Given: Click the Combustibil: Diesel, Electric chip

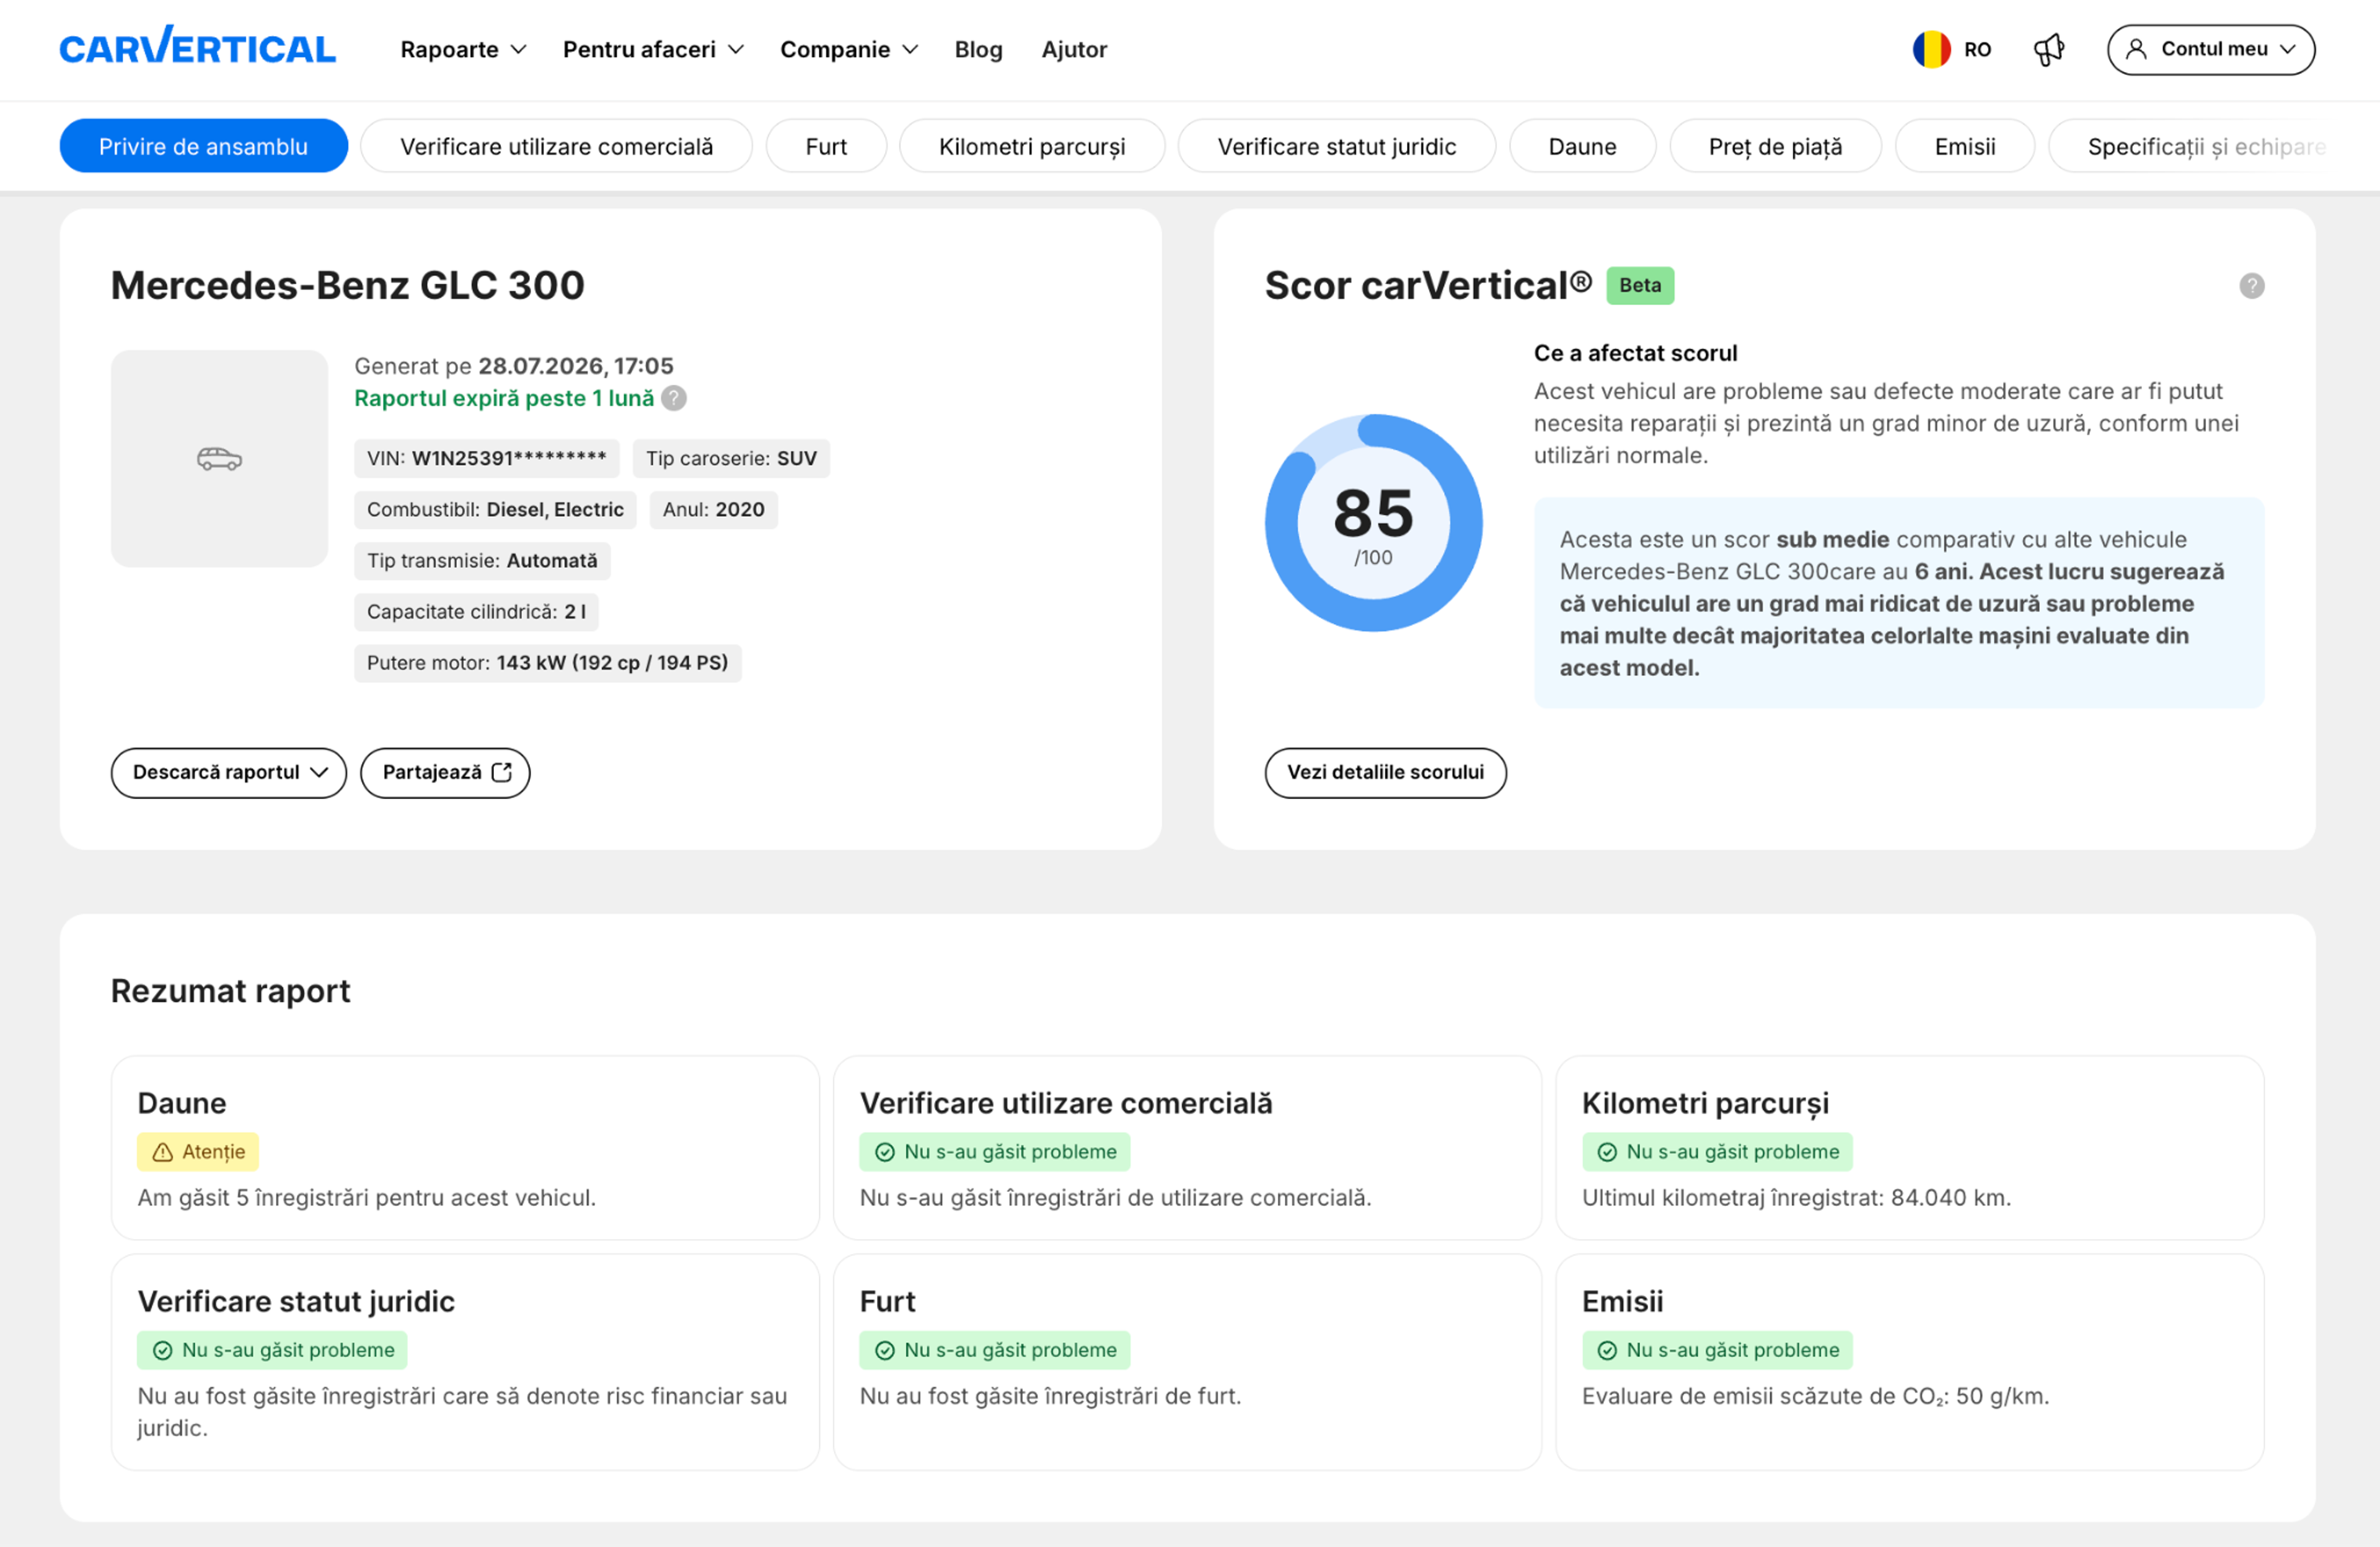Looking at the screenshot, I should coord(495,509).
